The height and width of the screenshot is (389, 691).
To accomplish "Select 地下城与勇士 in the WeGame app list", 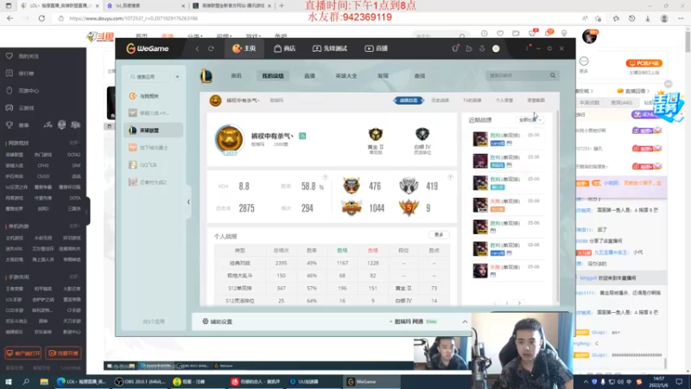I will coord(154,147).
